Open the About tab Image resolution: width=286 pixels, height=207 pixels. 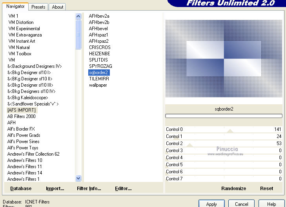click(x=57, y=7)
